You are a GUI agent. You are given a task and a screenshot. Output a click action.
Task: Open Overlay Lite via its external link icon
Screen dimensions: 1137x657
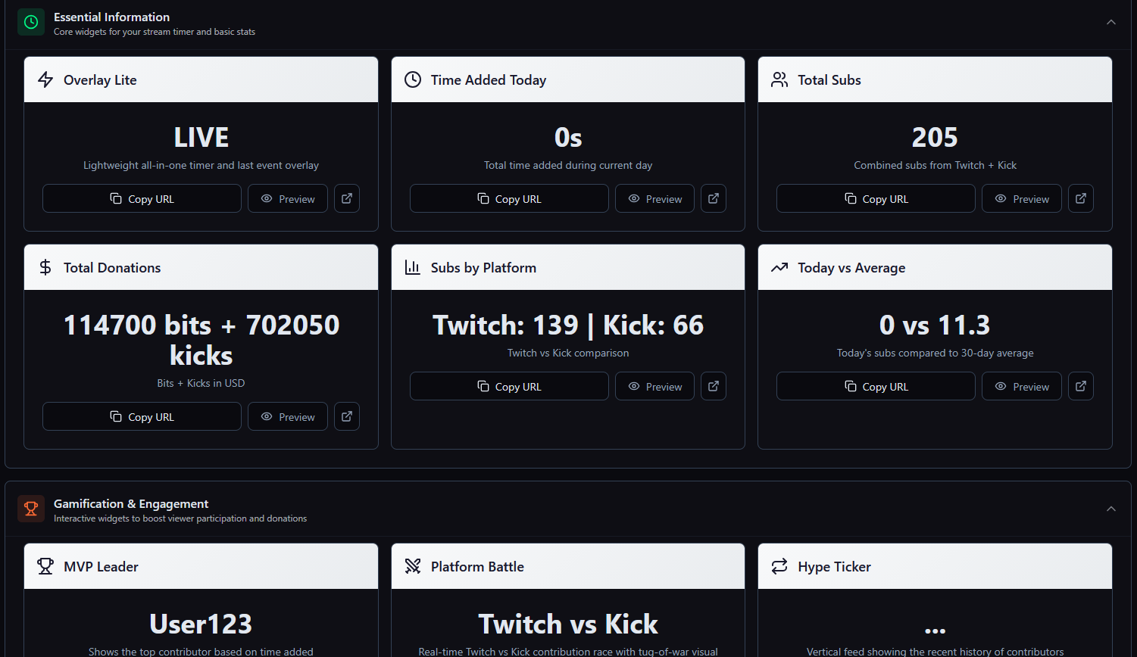coord(346,198)
